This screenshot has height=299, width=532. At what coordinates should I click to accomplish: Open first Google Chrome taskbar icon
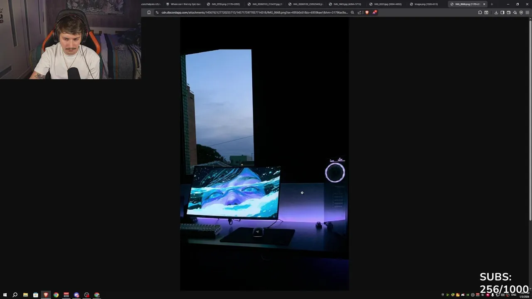pyautogui.click(x=56, y=295)
